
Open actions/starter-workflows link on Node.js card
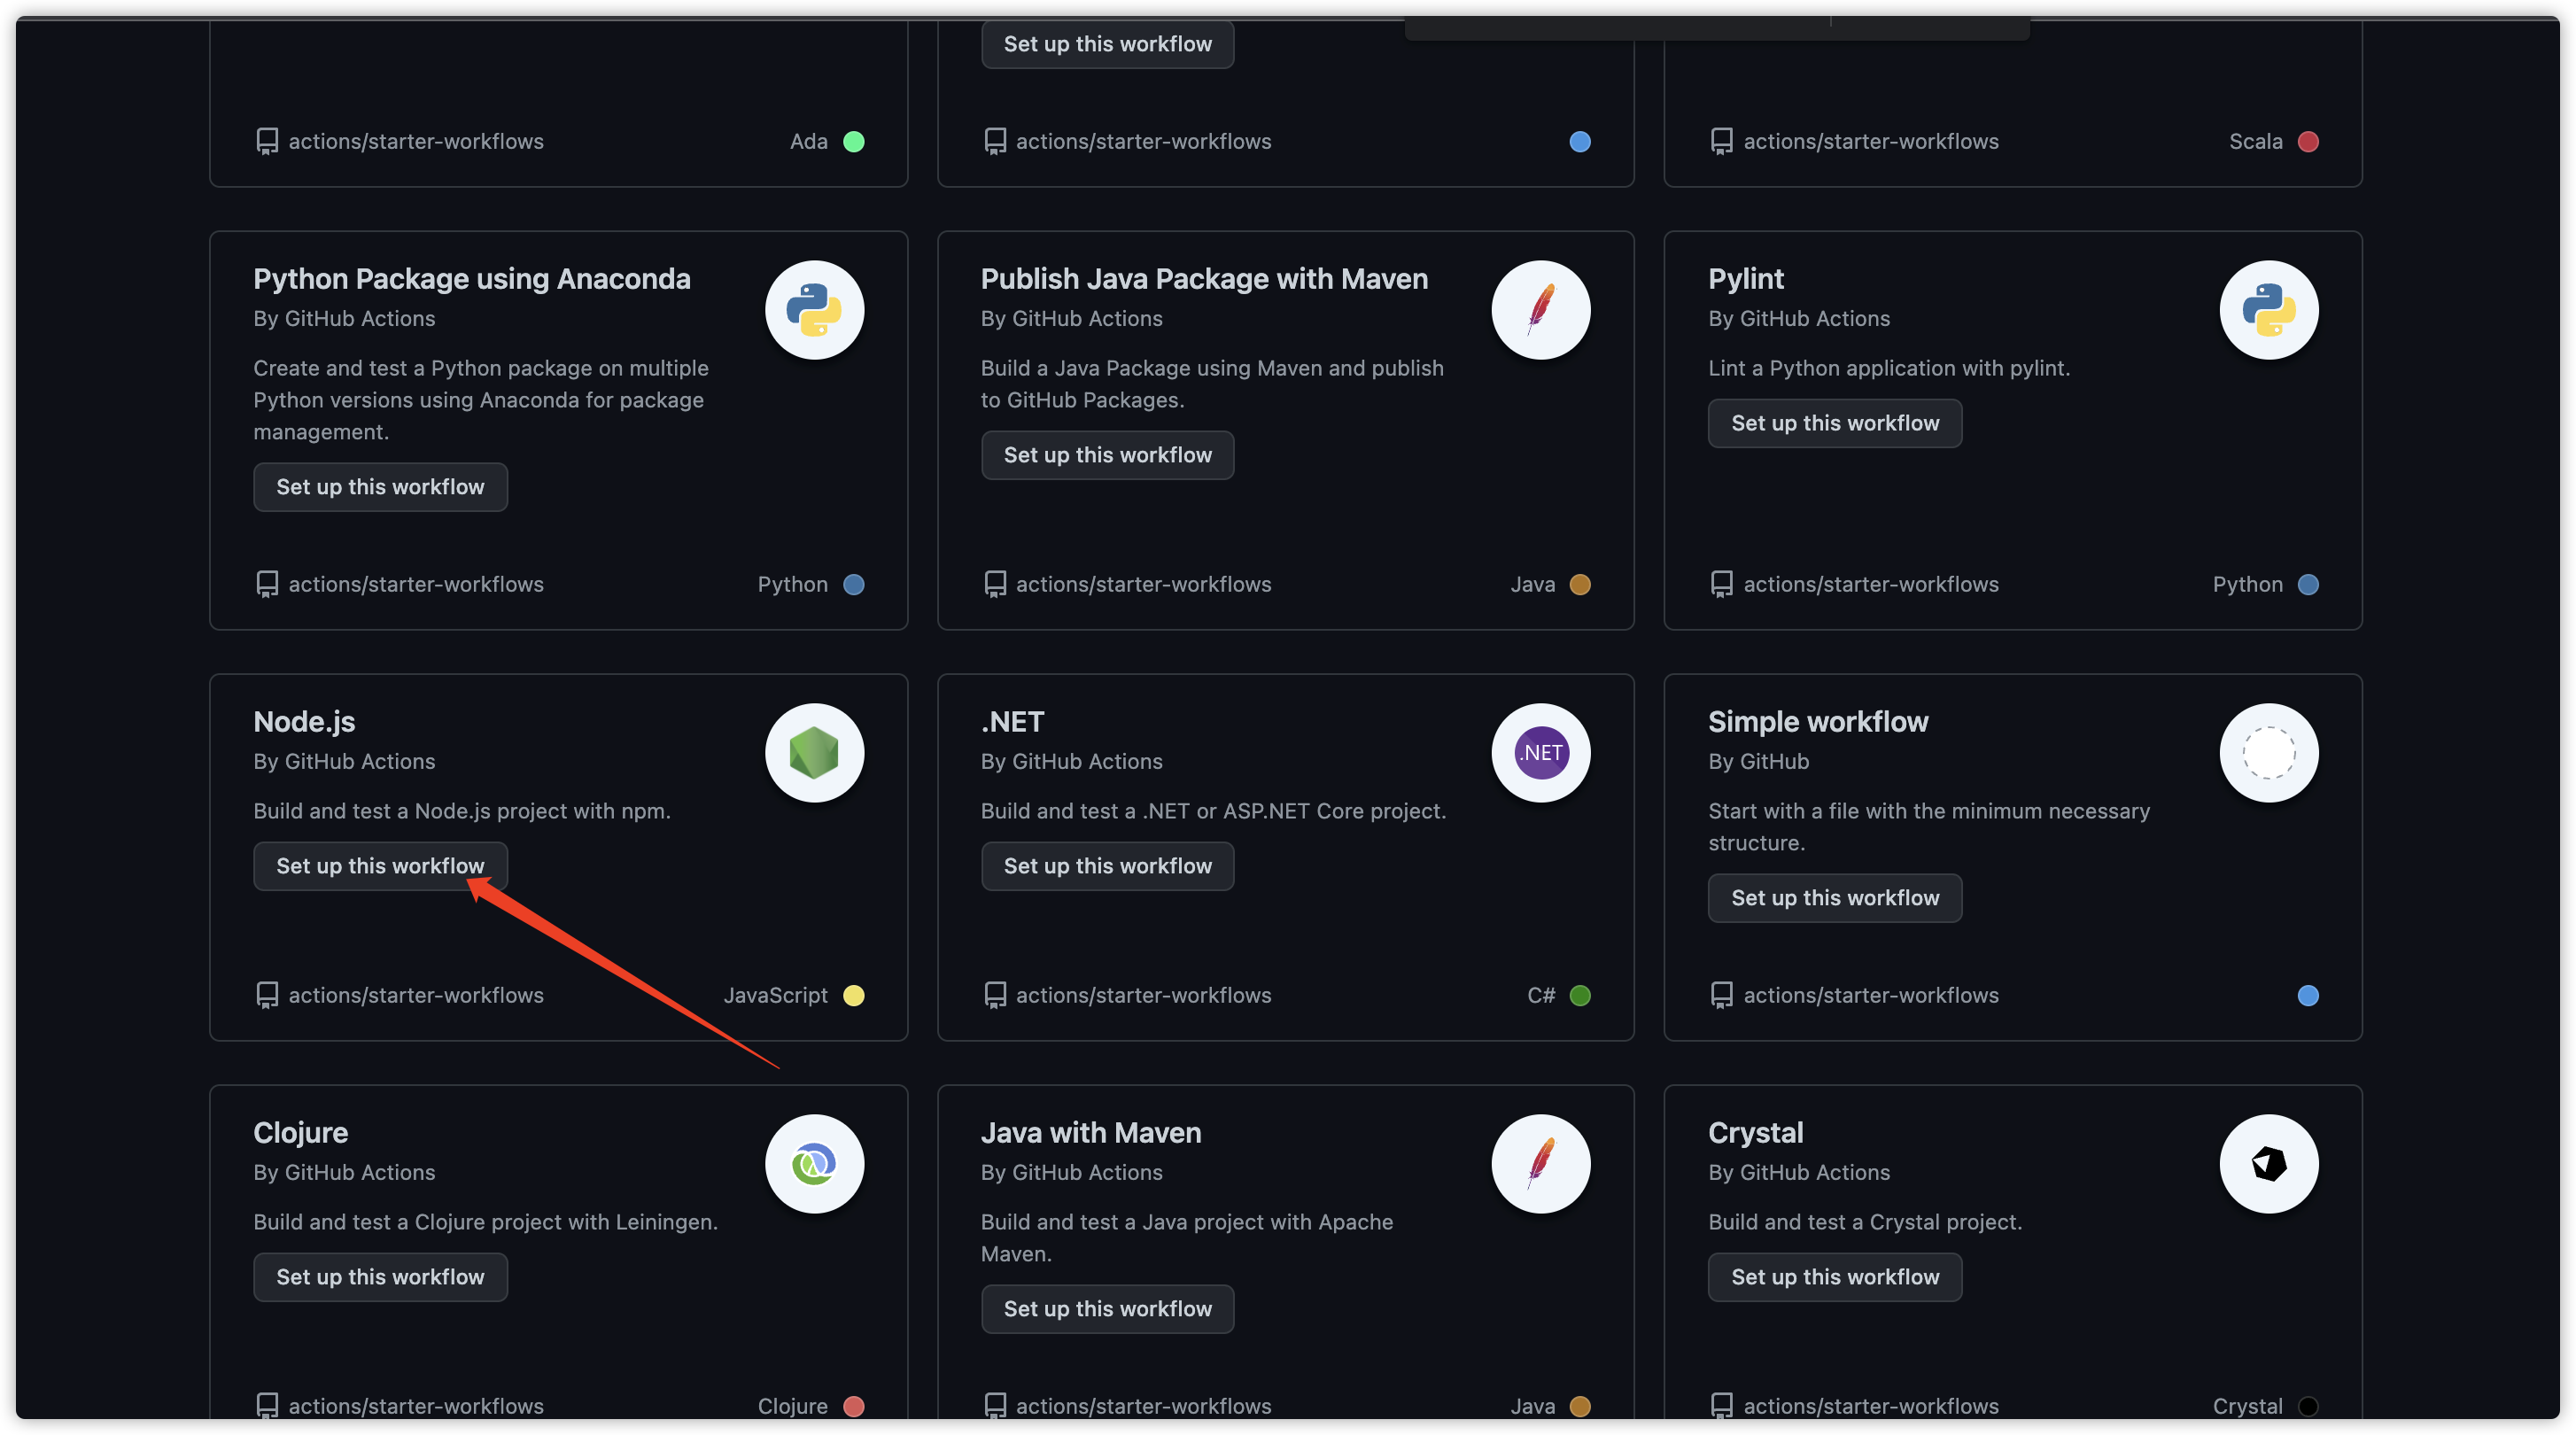point(416,996)
